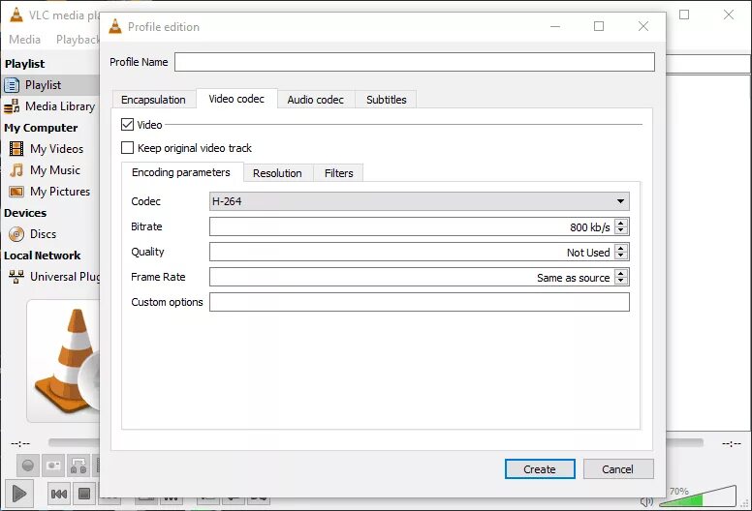Click the Profile Name input field
This screenshot has height=511, width=752.
[415, 62]
